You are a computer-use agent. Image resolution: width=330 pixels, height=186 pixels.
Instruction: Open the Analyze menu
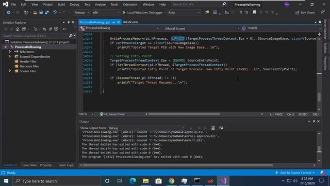pyautogui.click(x=100, y=5)
